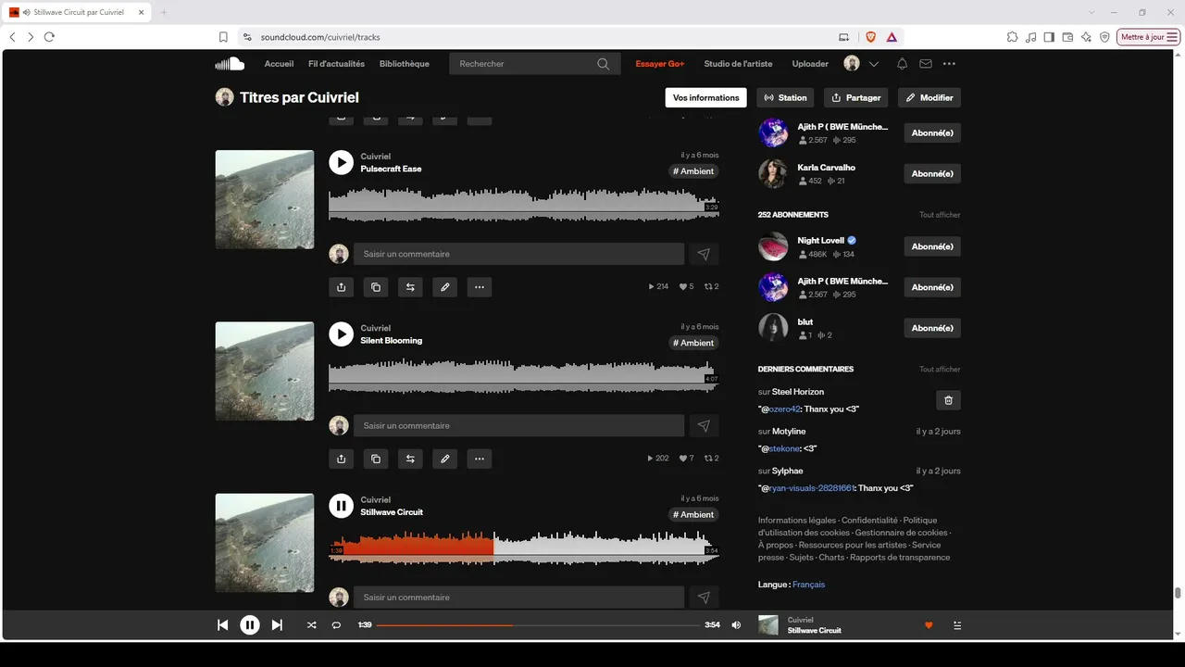Image resolution: width=1185 pixels, height=667 pixels.
Task: Reload the browser page
Action: (49, 37)
